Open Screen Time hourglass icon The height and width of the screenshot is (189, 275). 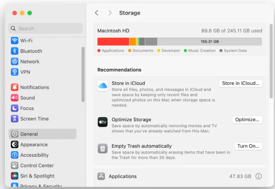pos(15,119)
